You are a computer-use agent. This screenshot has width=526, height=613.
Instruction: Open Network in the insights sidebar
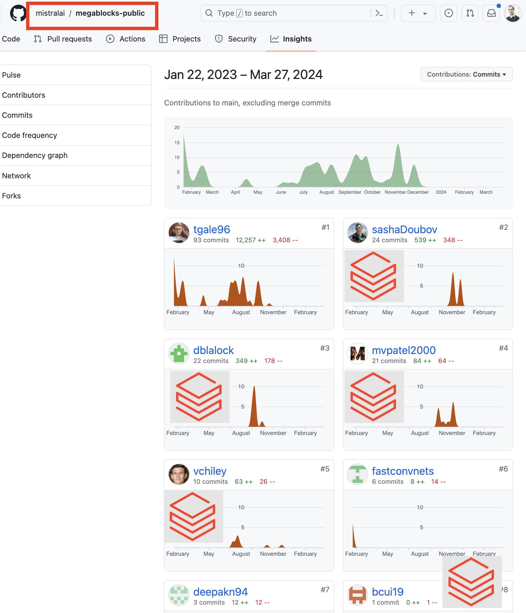[x=76, y=176]
